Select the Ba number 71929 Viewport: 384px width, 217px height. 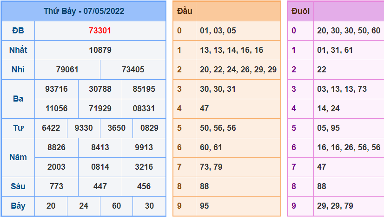100,108
